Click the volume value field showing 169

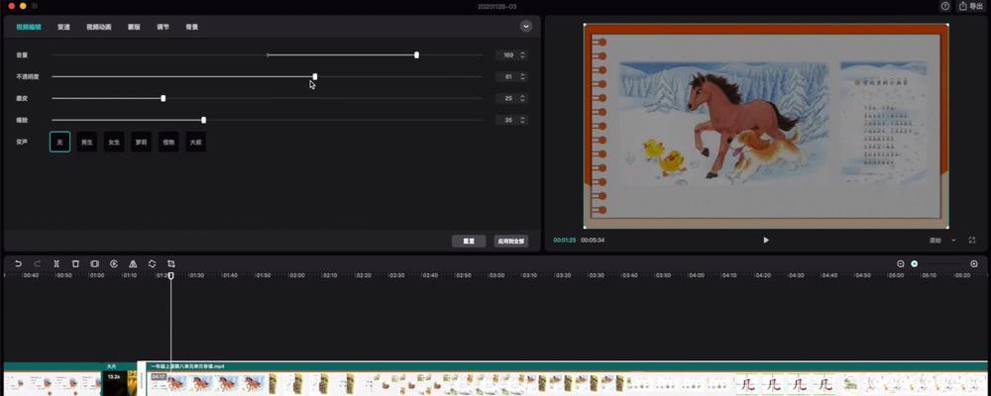(x=511, y=55)
